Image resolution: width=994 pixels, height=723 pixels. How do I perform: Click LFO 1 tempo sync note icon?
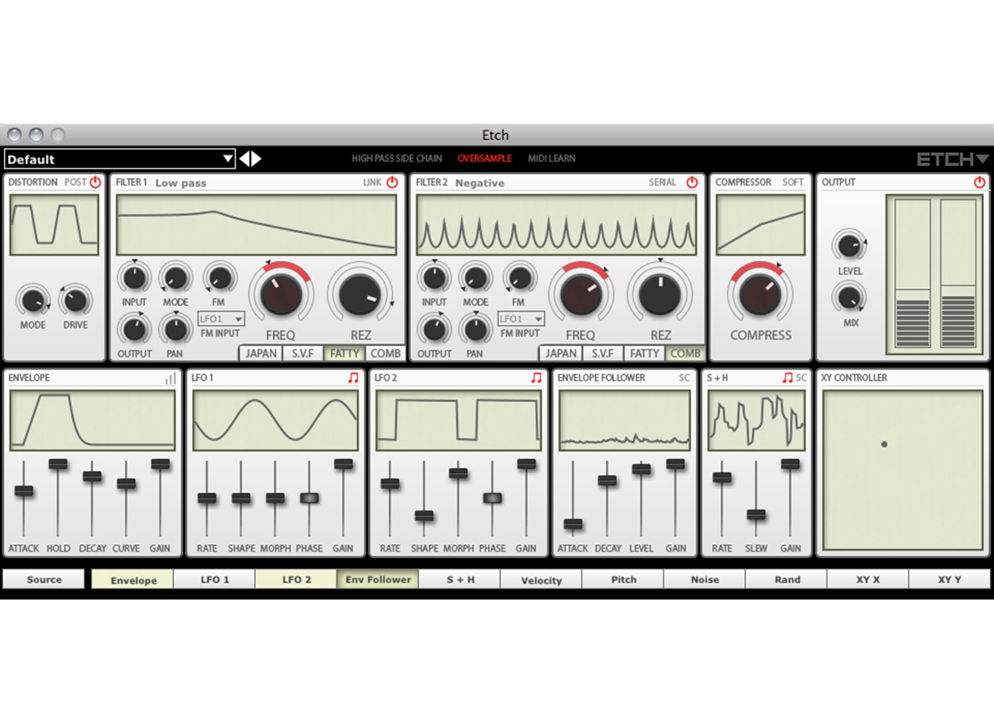click(353, 378)
